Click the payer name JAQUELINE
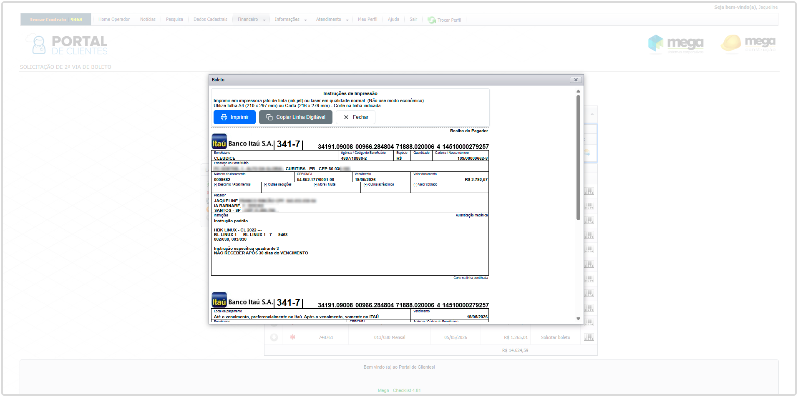Image resolution: width=798 pixels, height=397 pixels. (x=226, y=201)
